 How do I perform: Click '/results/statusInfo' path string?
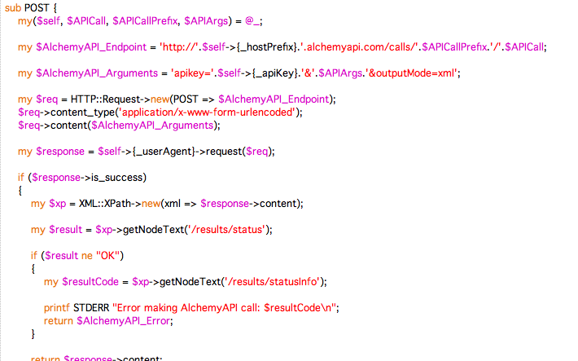(x=272, y=282)
